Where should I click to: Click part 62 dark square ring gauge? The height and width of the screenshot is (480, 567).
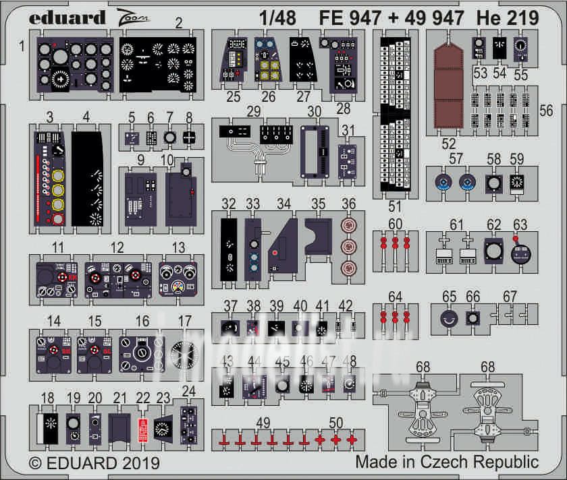click(493, 251)
